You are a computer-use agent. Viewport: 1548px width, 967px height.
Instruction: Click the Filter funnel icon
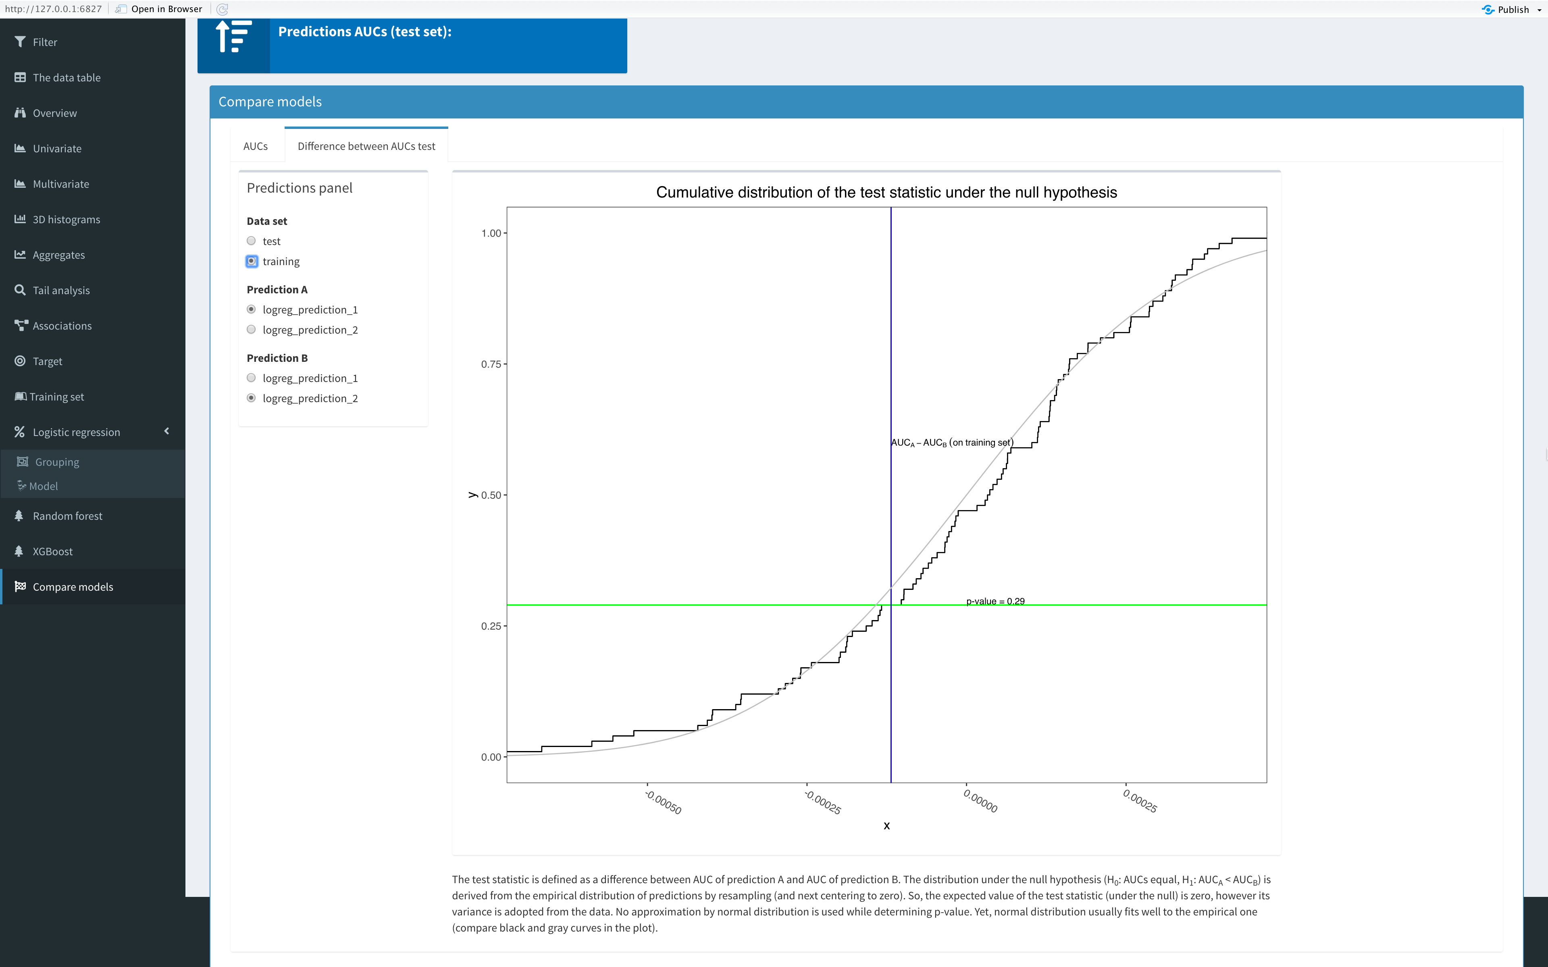coord(20,42)
